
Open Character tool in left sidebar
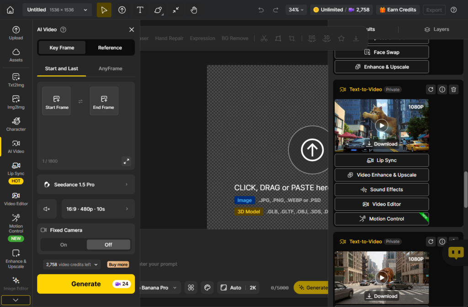(16, 125)
